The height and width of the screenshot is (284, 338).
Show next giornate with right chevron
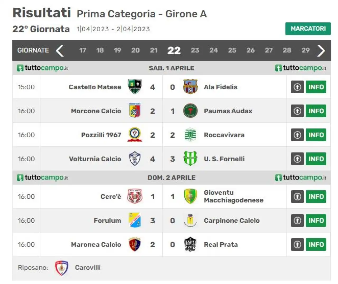[321, 51]
